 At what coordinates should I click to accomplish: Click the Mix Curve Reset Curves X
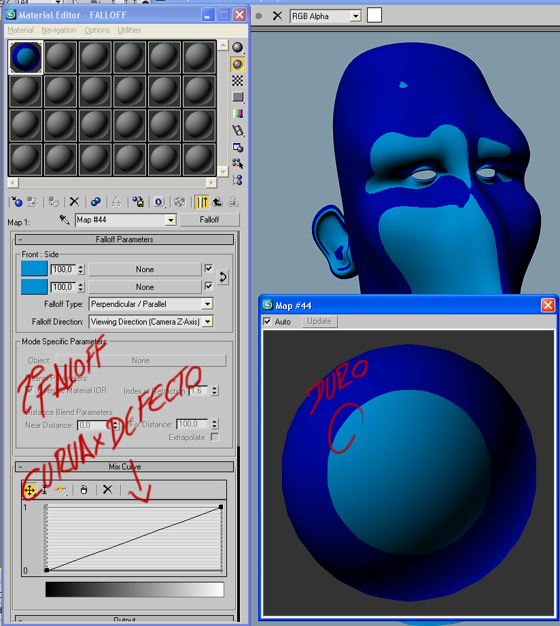[107, 489]
